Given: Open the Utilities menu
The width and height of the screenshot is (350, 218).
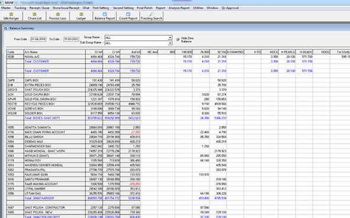Looking at the screenshot, I should click(x=198, y=8).
